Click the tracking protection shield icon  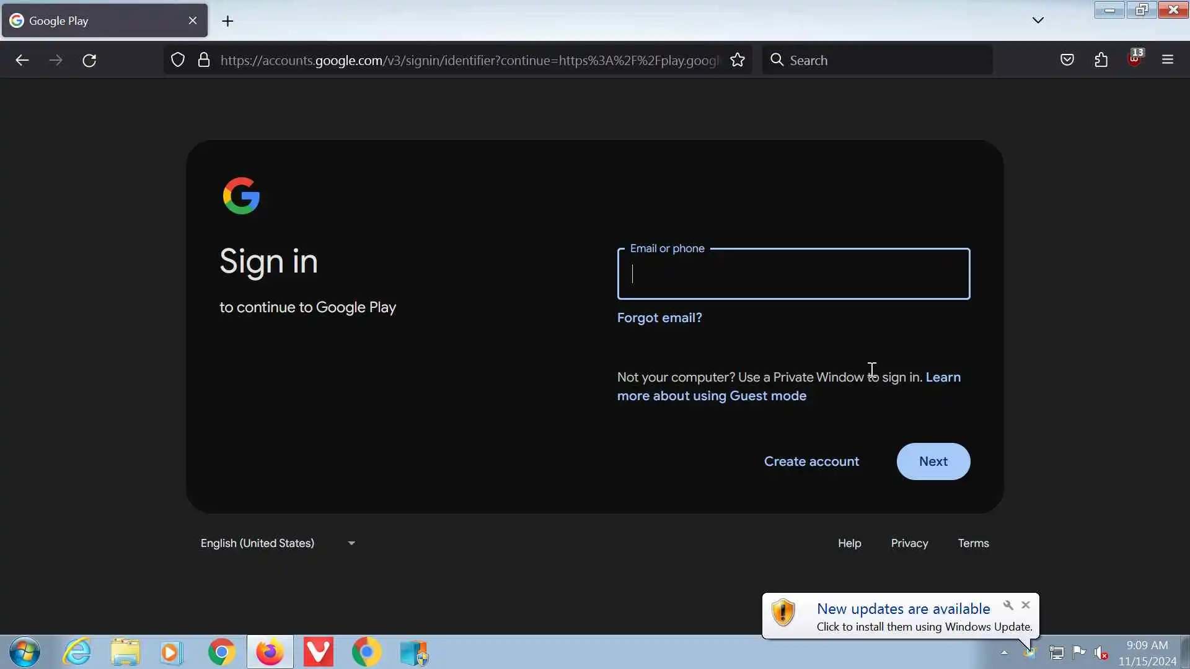(x=178, y=60)
